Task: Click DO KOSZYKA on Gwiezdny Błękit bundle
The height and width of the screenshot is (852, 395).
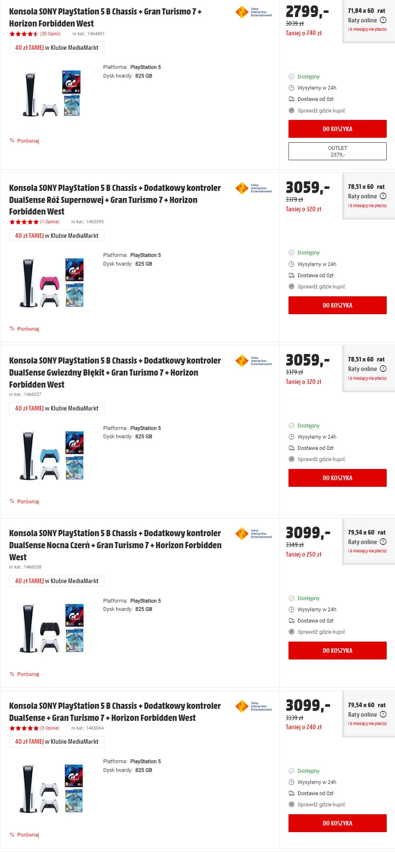Action: (x=337, y=478)
